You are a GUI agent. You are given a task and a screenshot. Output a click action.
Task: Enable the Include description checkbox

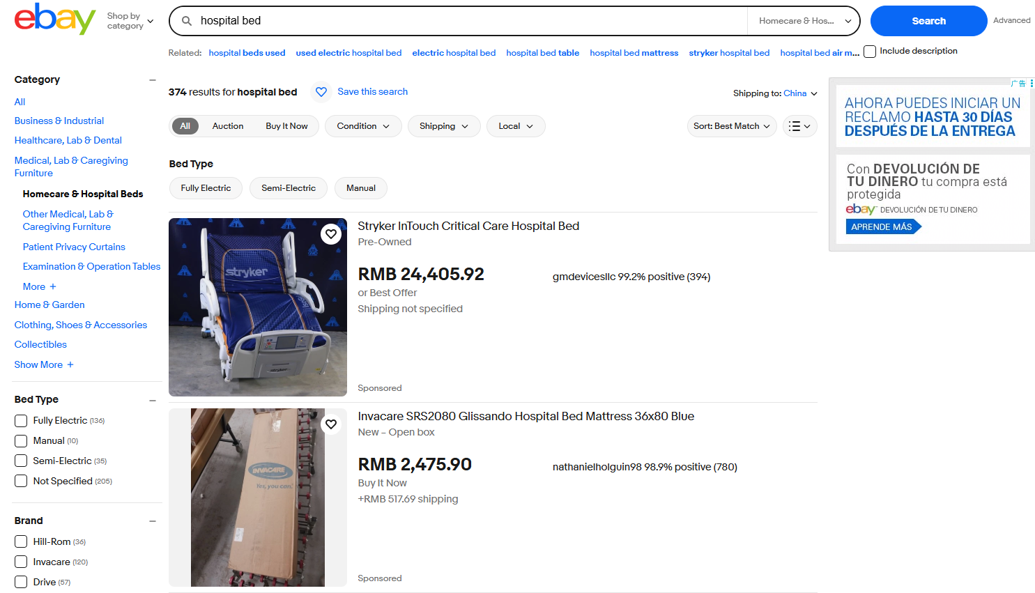click(870, 52)
